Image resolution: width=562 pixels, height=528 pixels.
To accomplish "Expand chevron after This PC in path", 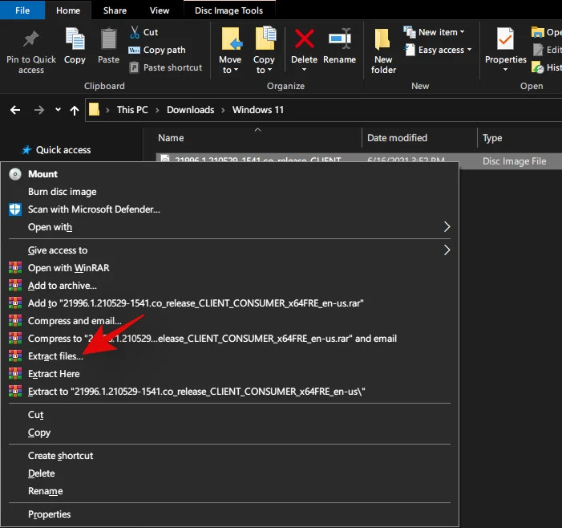I will click(x=157, y=110).
